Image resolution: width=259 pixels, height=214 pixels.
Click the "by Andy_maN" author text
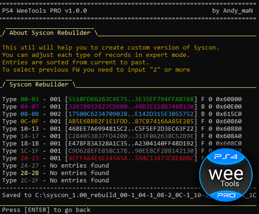point(232,10)
